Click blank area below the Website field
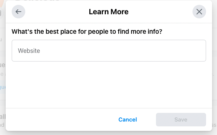 (x=109, y=85)
